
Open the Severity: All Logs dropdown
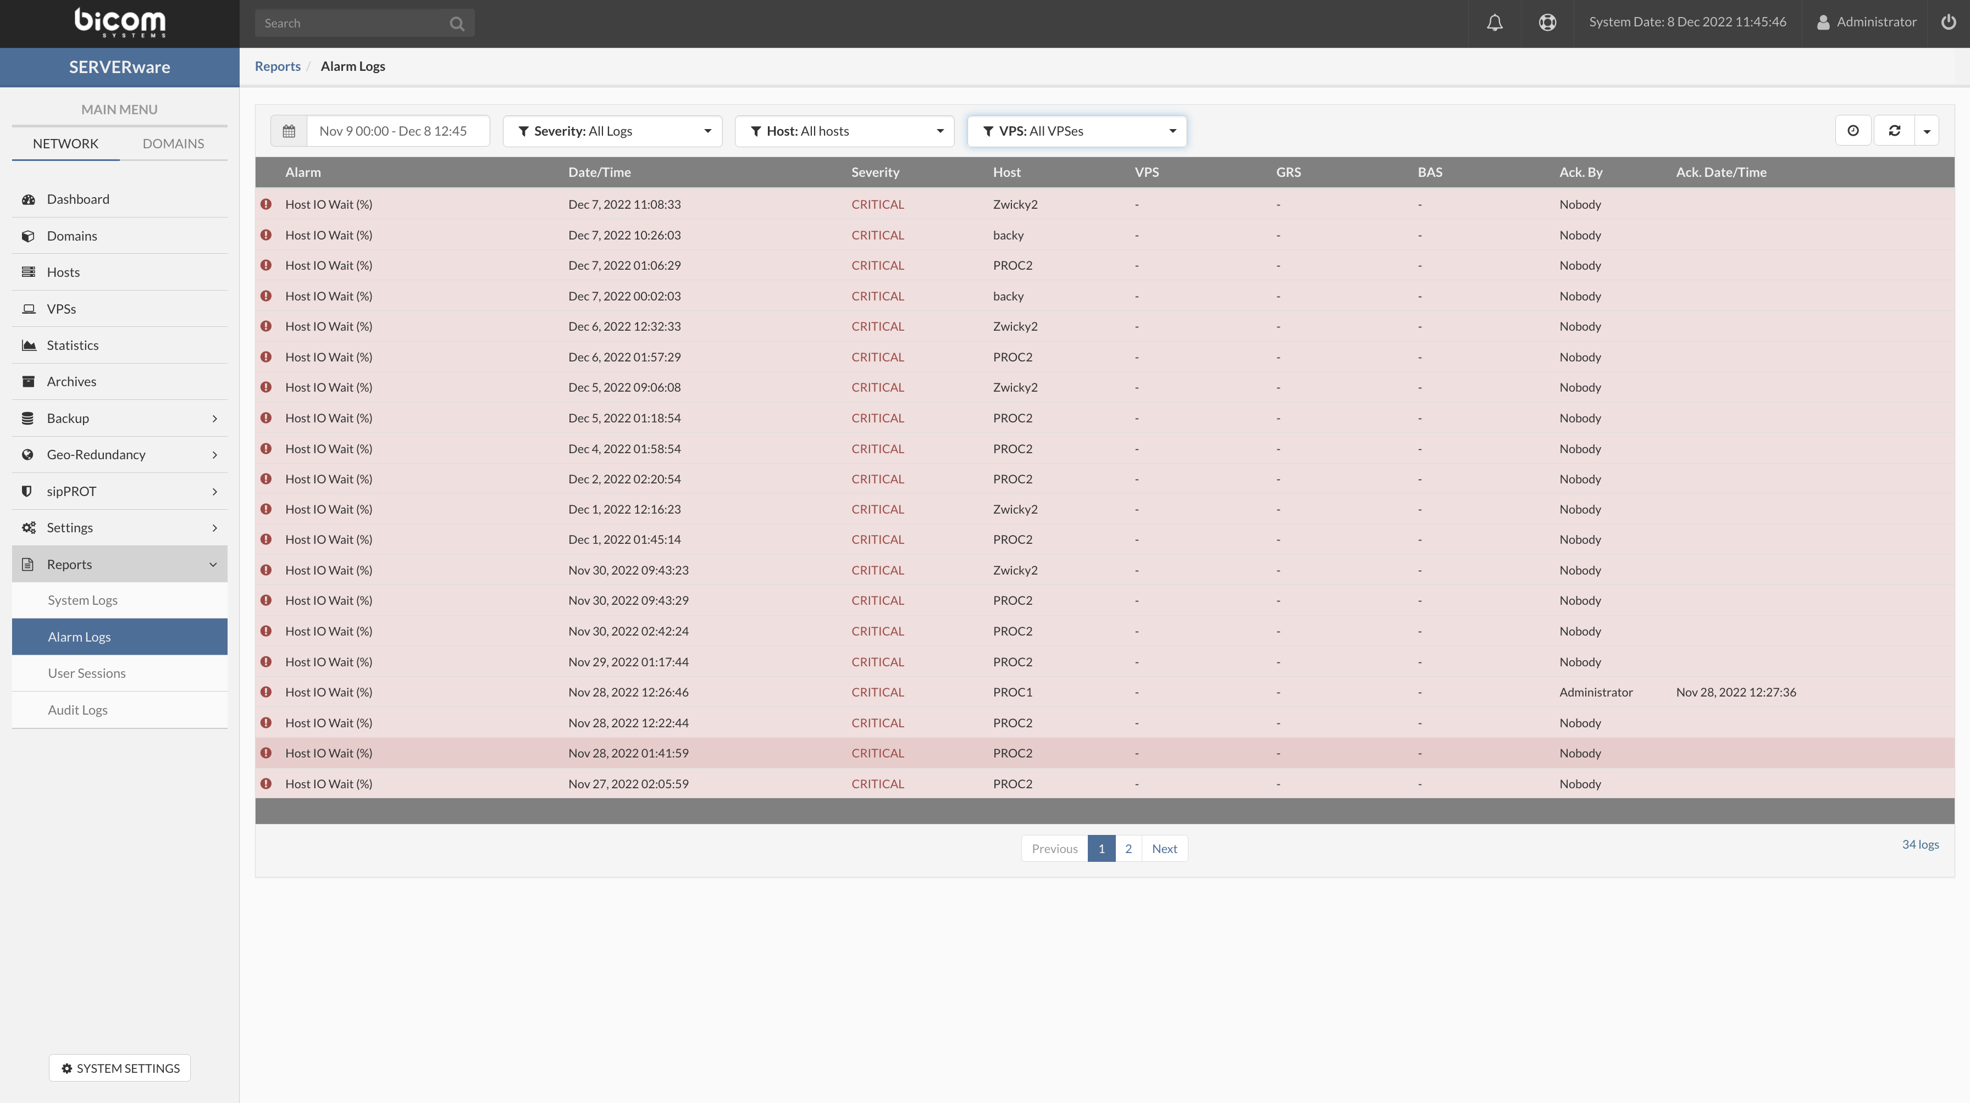[x=612, y=131]
